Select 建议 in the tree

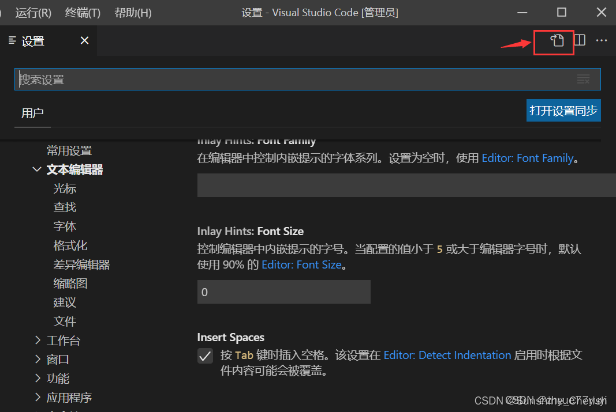[x=65, y=303]
